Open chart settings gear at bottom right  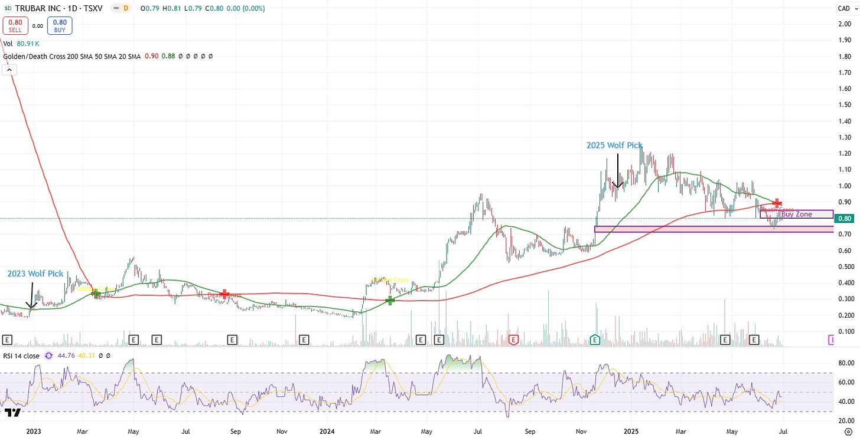click(848, 432)
